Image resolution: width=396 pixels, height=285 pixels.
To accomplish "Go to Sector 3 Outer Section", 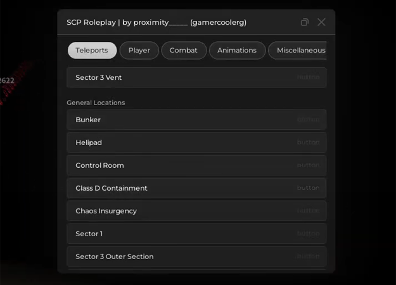I will click(196, 256).
